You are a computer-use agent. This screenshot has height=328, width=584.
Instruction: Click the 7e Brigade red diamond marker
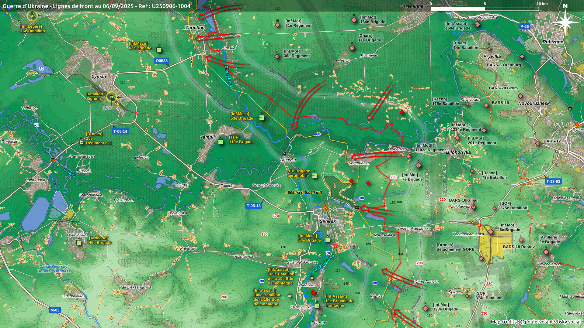coord(419,165)
